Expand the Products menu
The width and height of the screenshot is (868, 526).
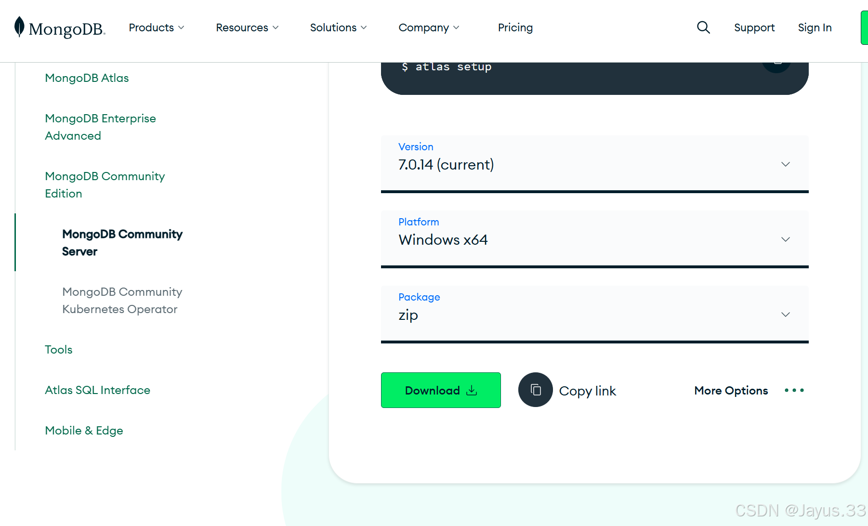tap(157, 27)
